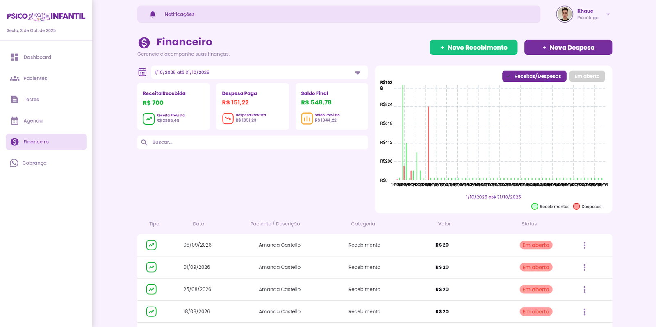Expand the date range dropdown

click(x=358, y=73)
